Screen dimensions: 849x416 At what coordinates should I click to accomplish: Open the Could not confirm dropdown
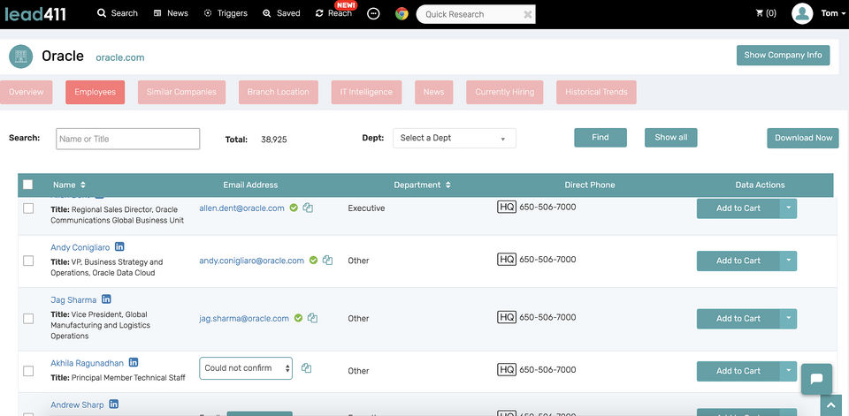246,367
